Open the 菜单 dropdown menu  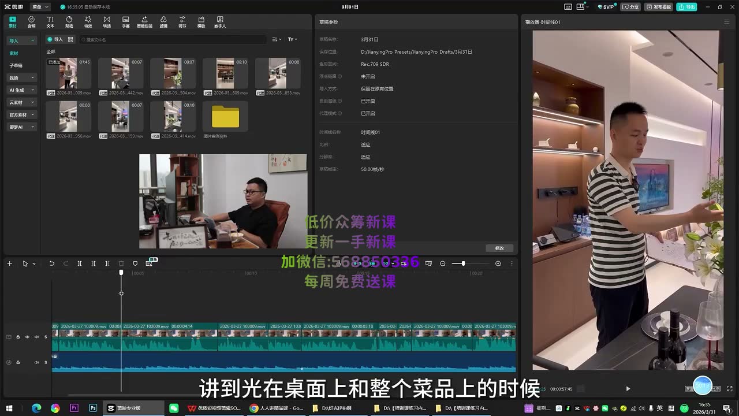tap(40, 7)
